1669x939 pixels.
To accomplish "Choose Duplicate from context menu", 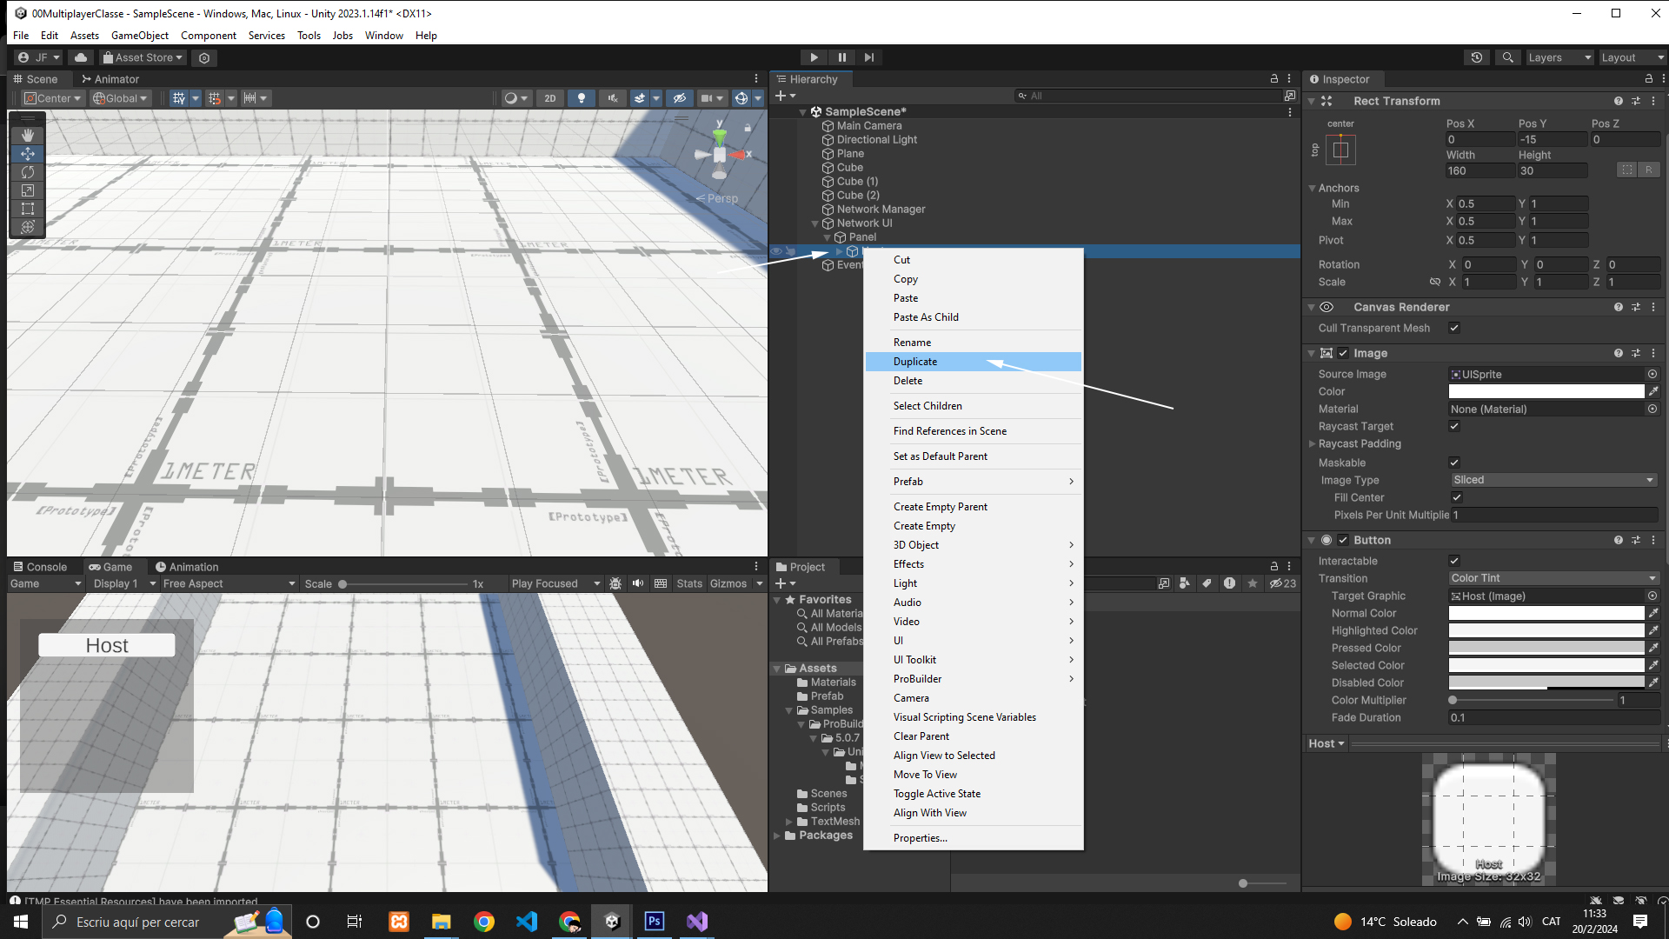I will point(915,362).
